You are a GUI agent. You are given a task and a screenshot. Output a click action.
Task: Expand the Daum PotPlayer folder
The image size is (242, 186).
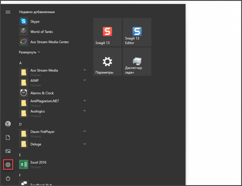pyautogui.click(x=85, y=131)
